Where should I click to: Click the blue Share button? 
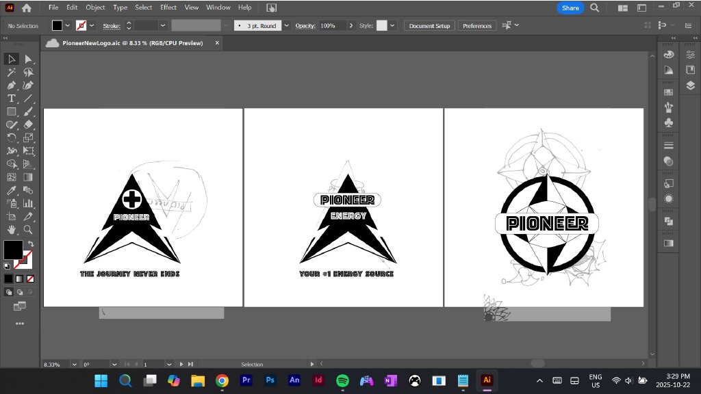[570, 8]
